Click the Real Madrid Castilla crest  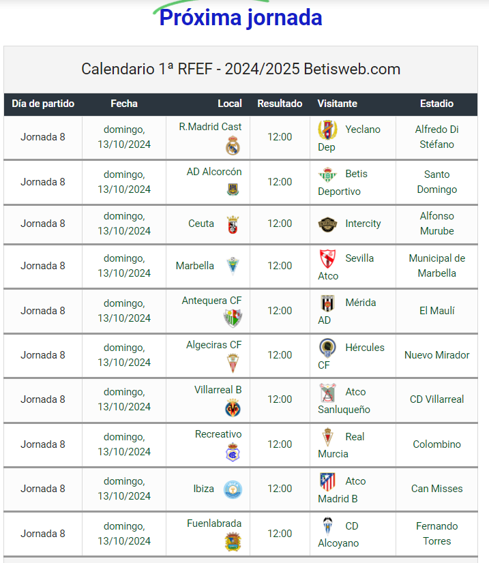point(233,145)
